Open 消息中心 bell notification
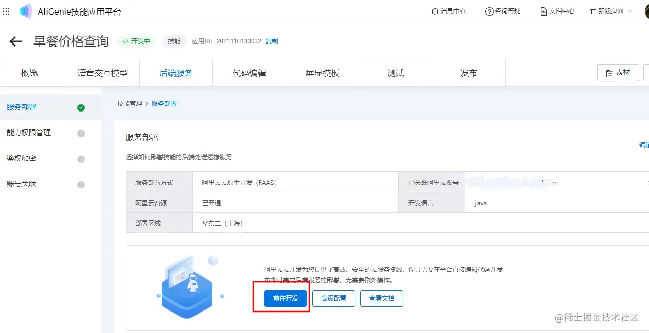This screenshot has height=333, width=649. [x=448, y=11]
